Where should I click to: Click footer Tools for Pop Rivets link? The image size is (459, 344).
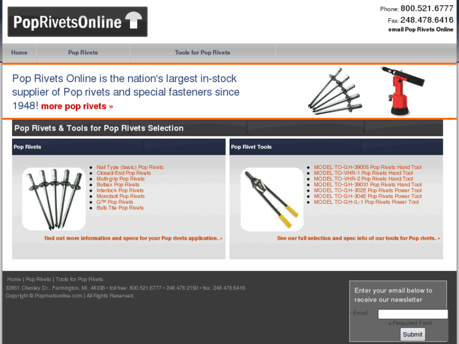pos(80,279)
